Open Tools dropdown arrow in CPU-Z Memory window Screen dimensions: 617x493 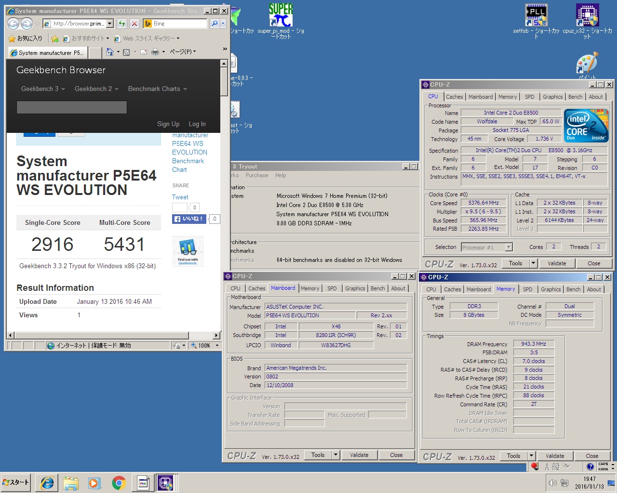[532, 455]
